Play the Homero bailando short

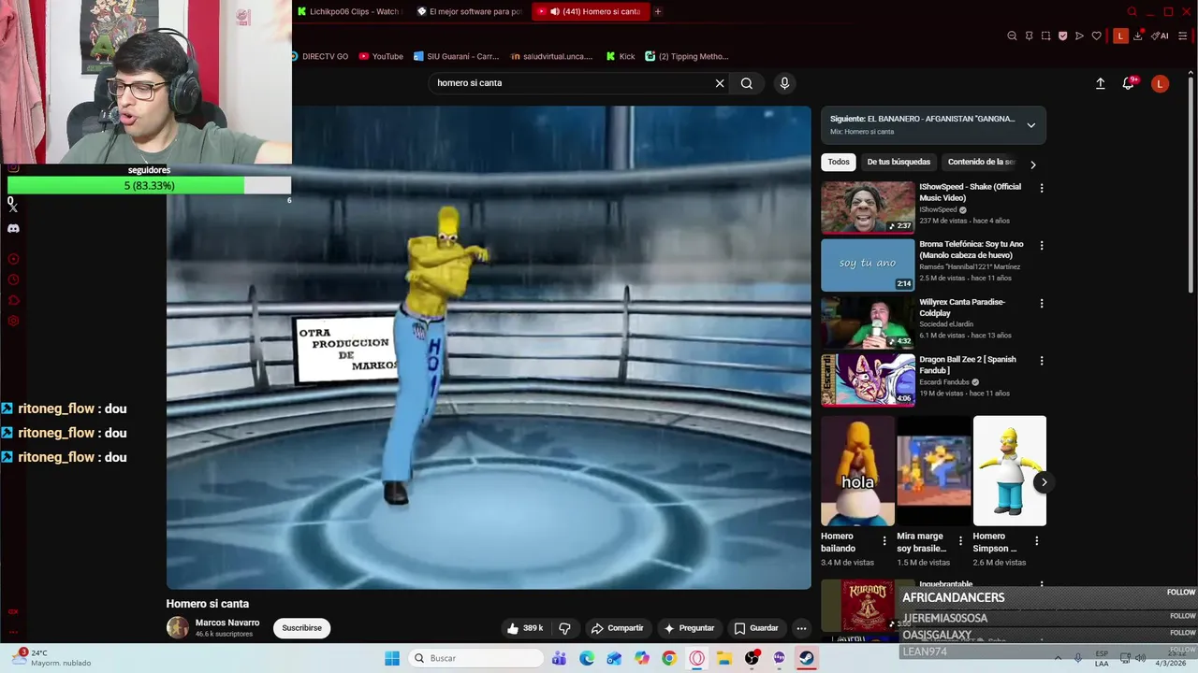tap(857, 471)
